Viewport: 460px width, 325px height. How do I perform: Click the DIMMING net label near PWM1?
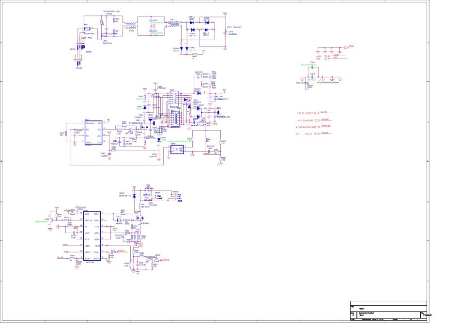pyautogui.click(x=121, y=251)
